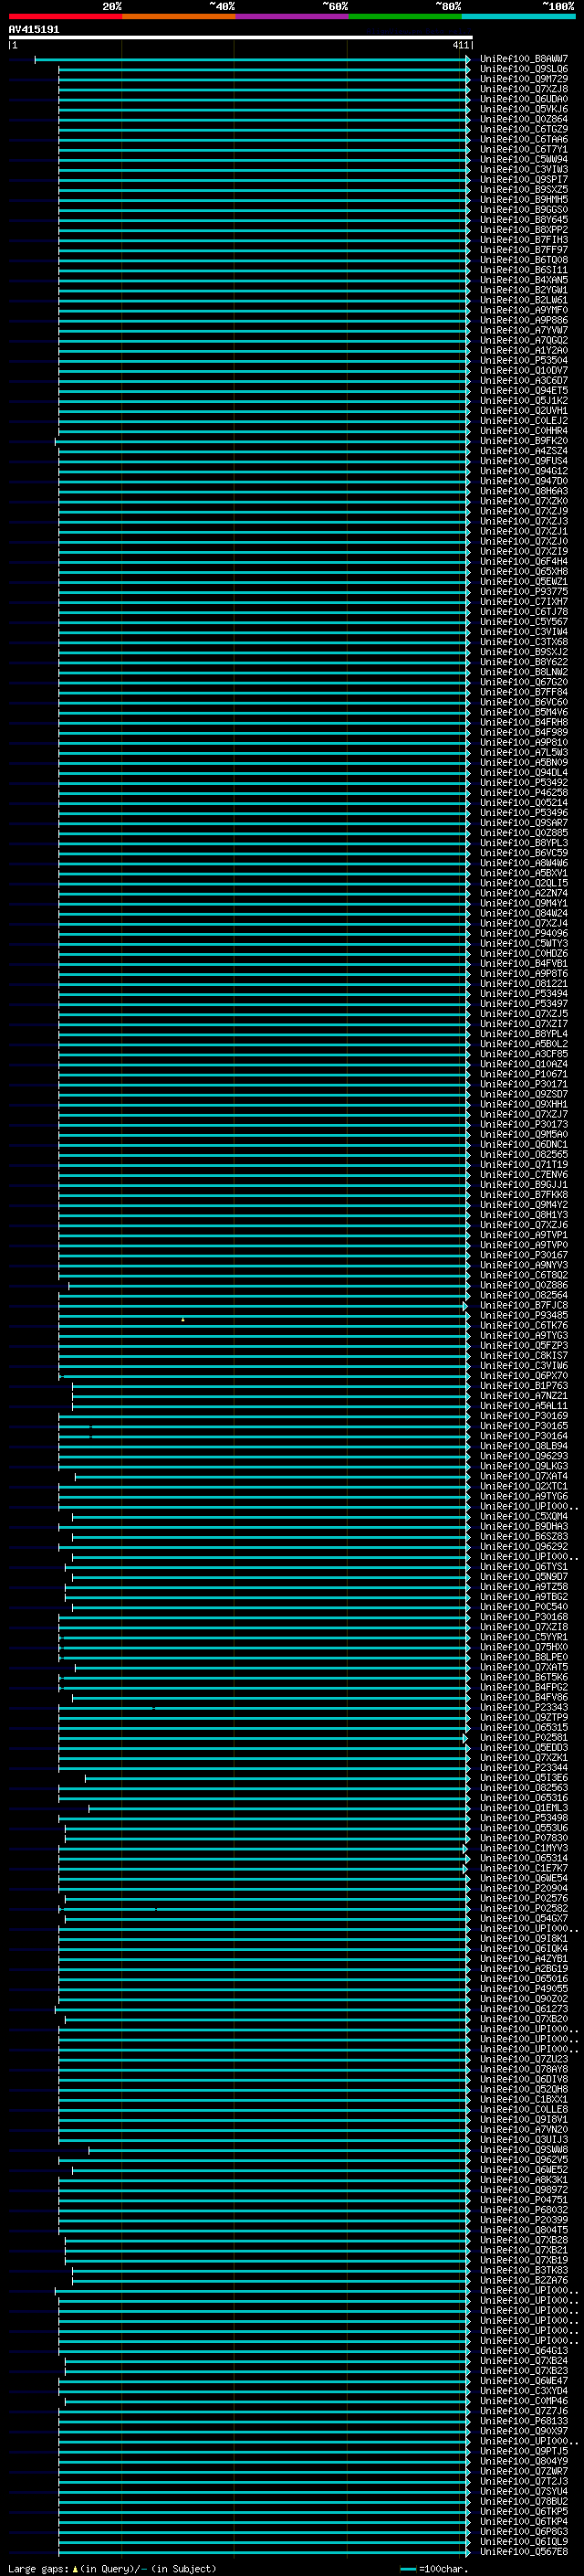This screenshot has height=2576, width=584.
Task: Select hit label UniRef100_C5WW94
Action: coord(524,159)
